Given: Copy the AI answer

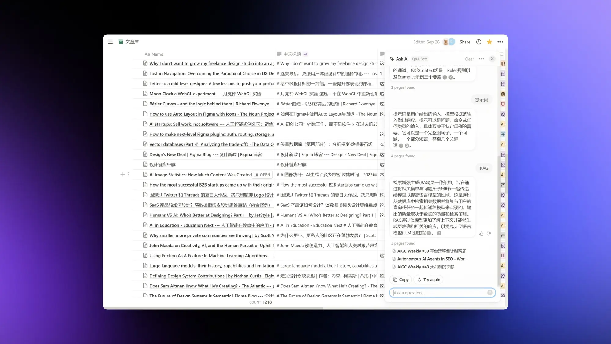Looking at the screenshot, I should tap(401, 279).
